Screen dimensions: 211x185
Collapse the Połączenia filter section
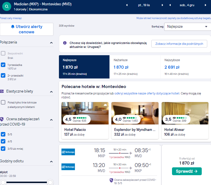pyautogui.click(x=51, y=43)
